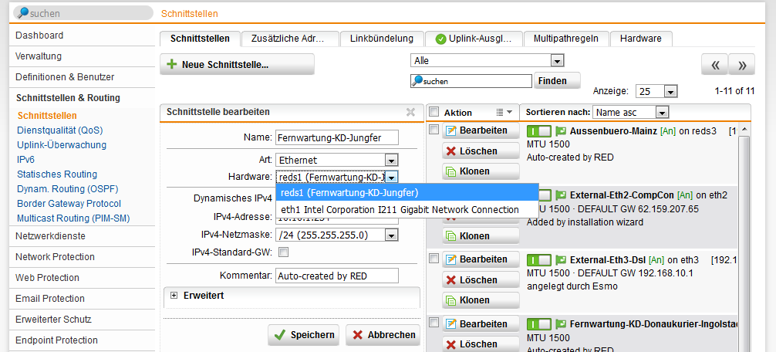Viewport: 776px width, 352px height.
Task: Open Dienstqualität (QoS) sidebar link
Action: [60, 130]
